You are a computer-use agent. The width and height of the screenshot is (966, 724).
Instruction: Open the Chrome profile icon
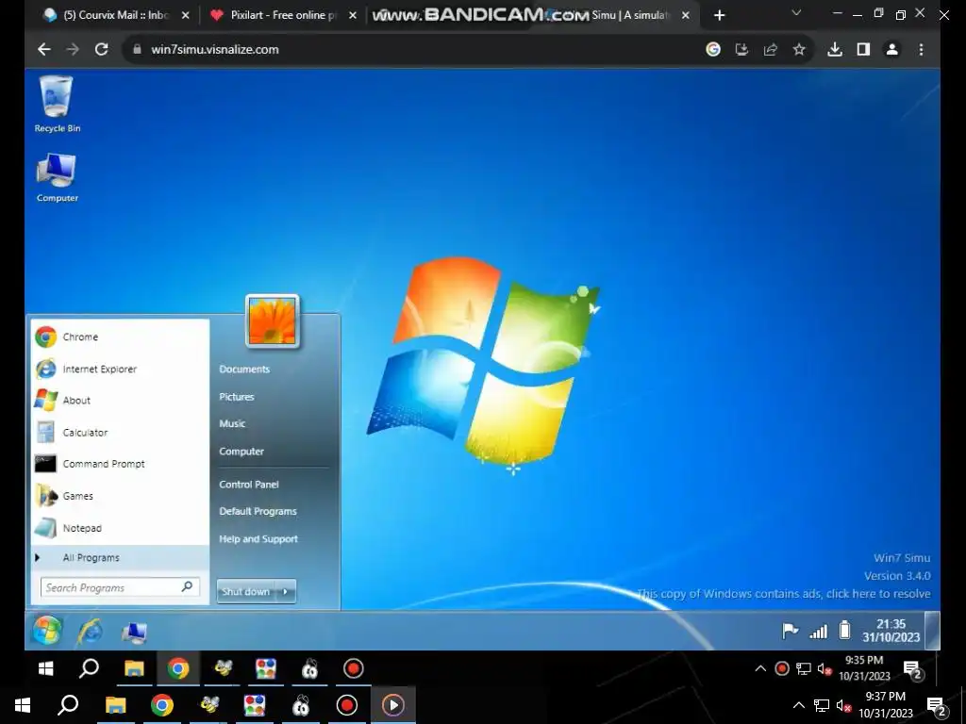click(891, 49)
